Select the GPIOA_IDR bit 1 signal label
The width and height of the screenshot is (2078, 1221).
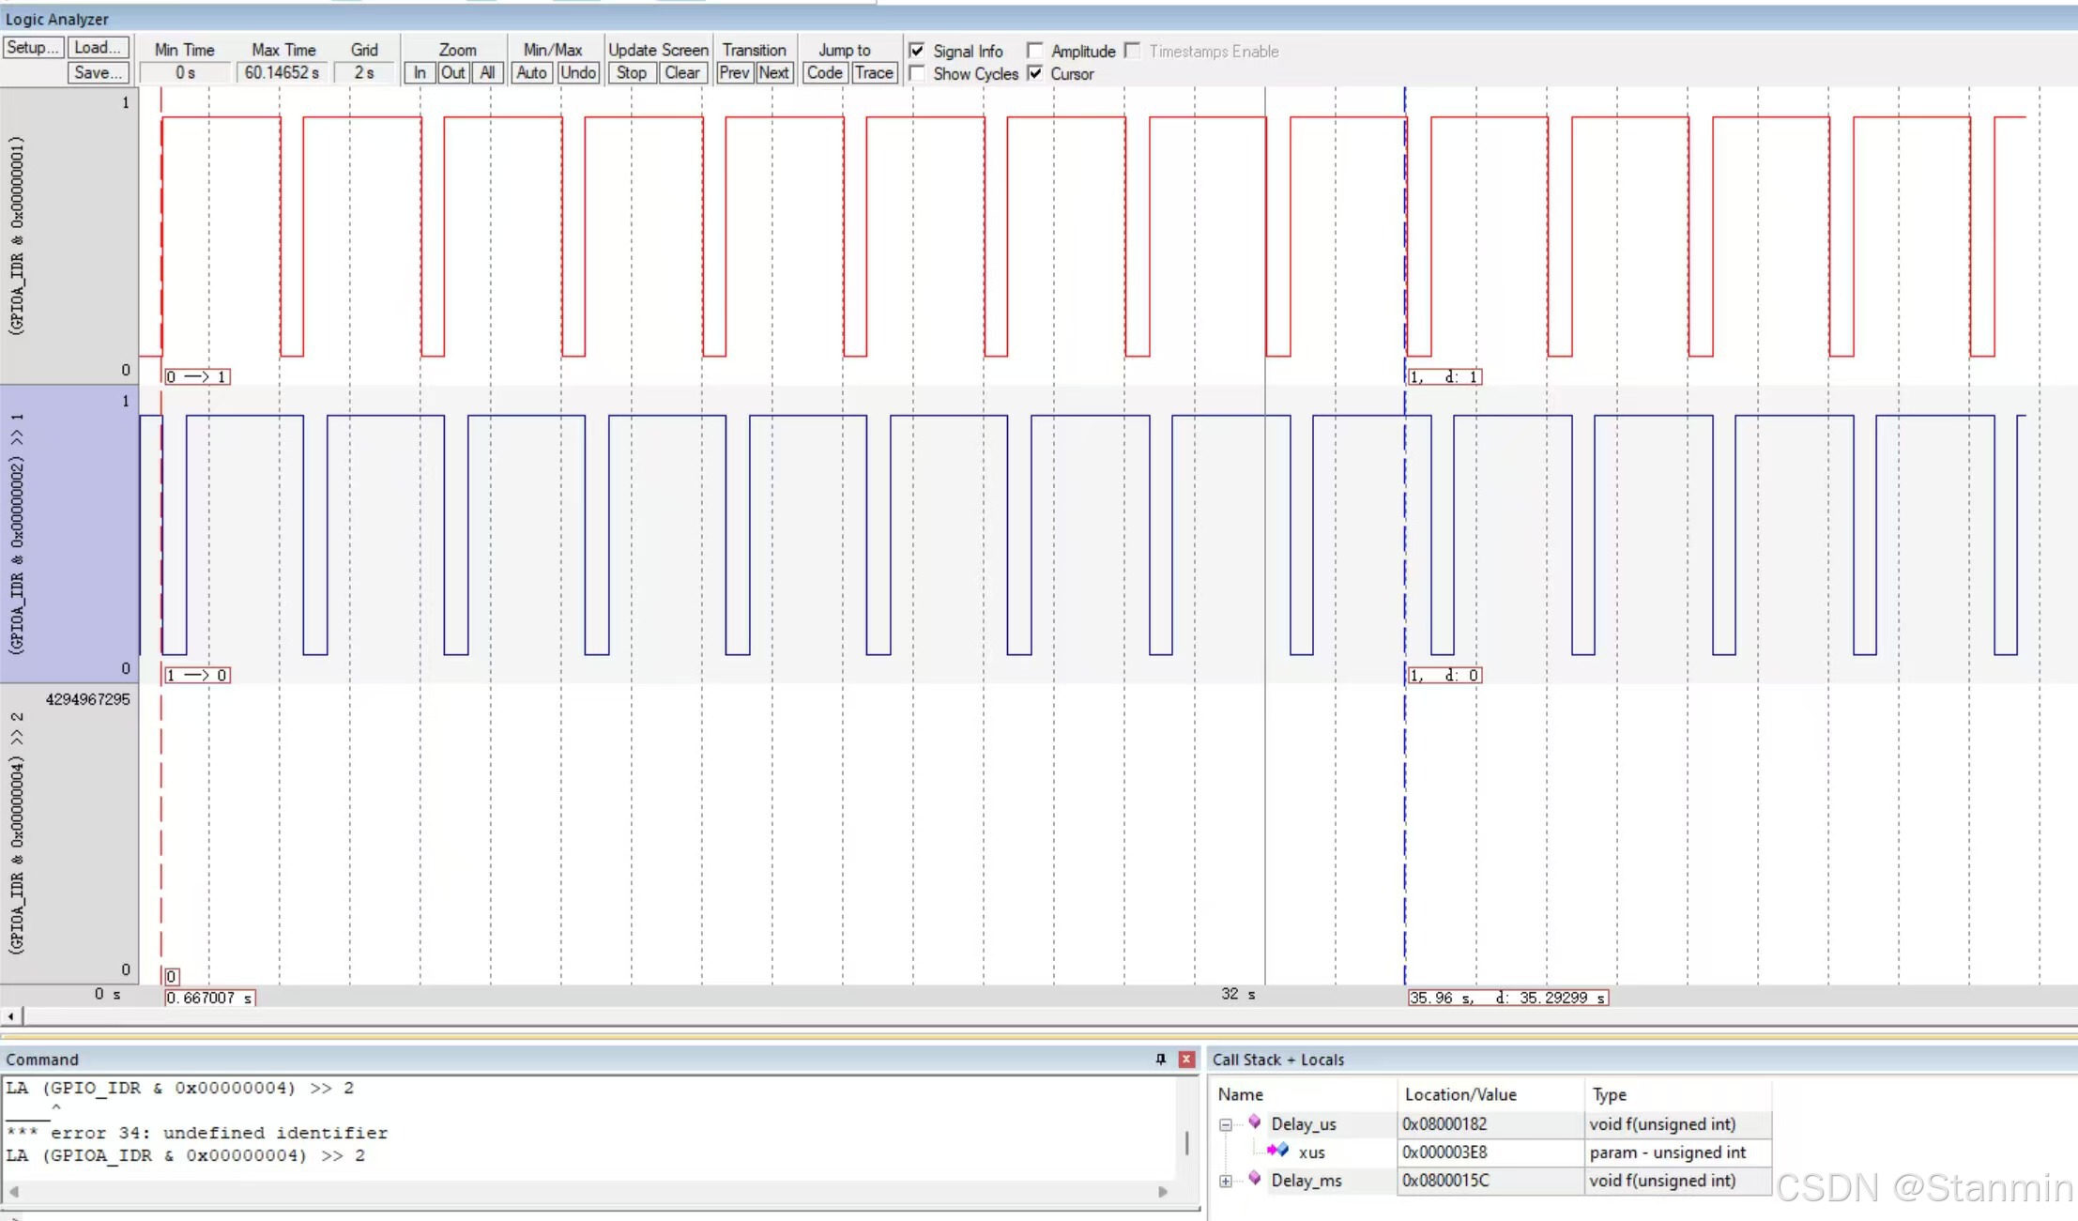17,533
